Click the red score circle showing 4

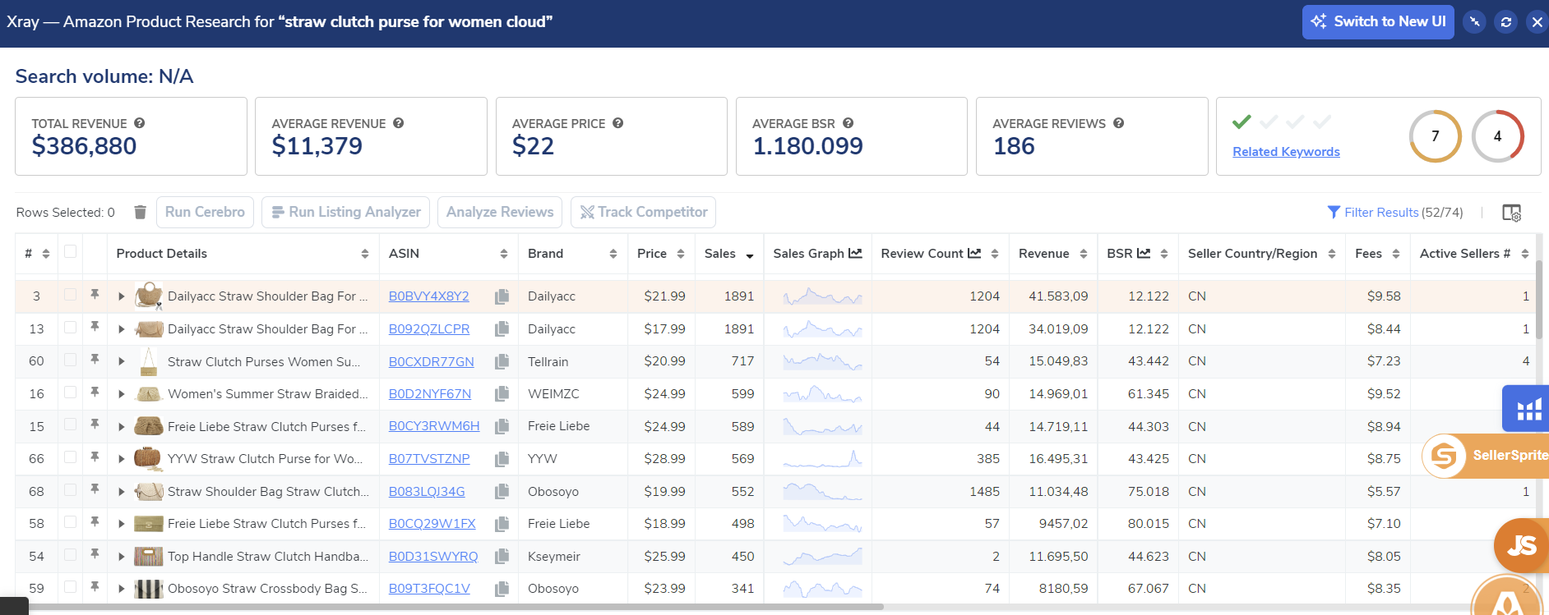click(1498, 136)
